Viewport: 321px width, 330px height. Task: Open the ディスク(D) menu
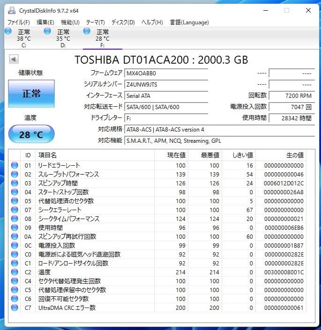(123, 22)
